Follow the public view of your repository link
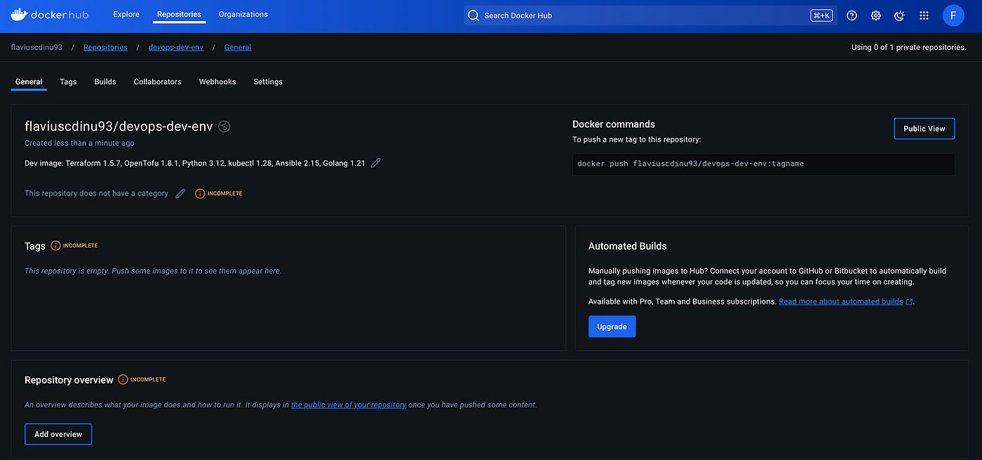982x460 pixels. [x=349, y=405]
